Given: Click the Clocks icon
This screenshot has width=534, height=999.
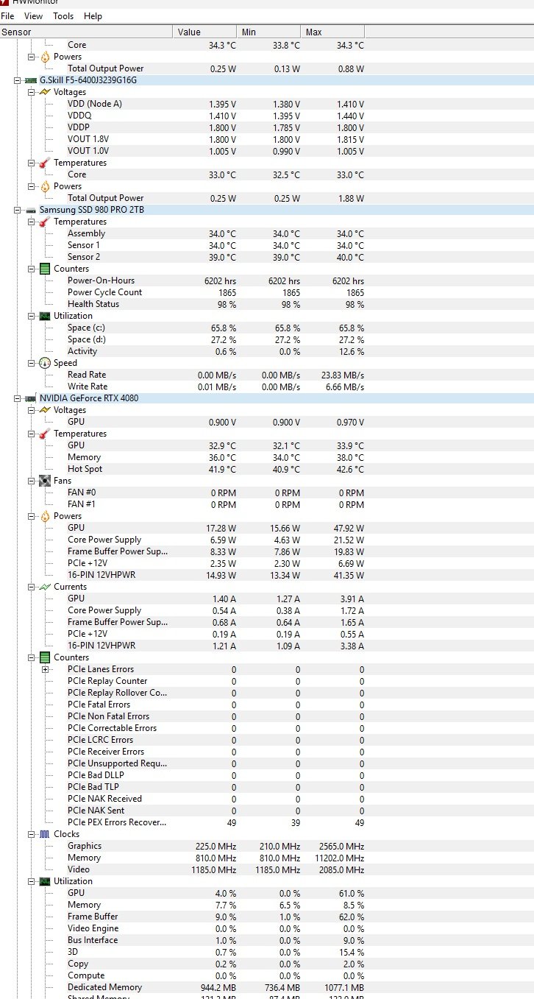Looking at the screenshot, I should tap(45, 834).
